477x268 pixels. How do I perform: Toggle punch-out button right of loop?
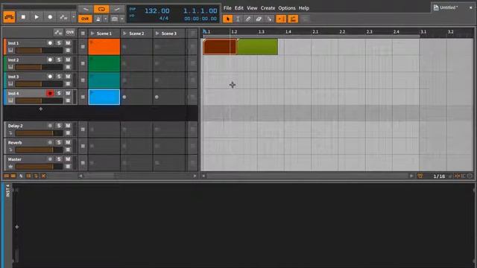pyautogui.click(x=117, y=9)
